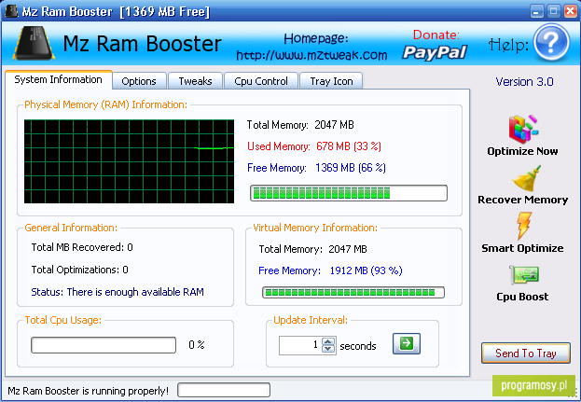Image resolution: width=581 pixels, height=402 pixels.
Task: Click 'Used Memory: 678 MB (33 %)' text
Action: tap(314, 146)
